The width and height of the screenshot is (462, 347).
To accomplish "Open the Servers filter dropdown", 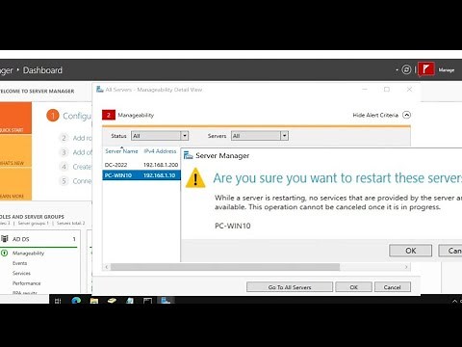I will pos(260,136).
